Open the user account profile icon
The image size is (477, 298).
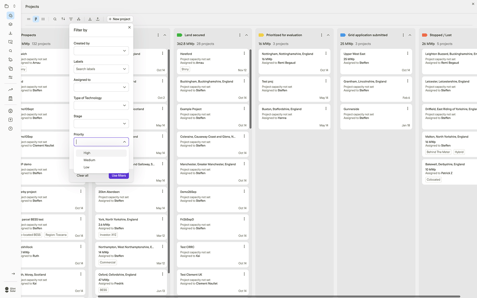point(10,111)
